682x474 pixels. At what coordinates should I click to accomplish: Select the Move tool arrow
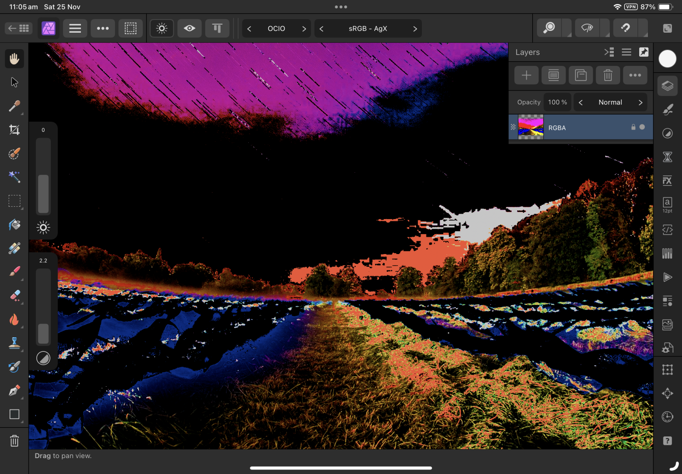pyautogui.click(x=15, y=82)
